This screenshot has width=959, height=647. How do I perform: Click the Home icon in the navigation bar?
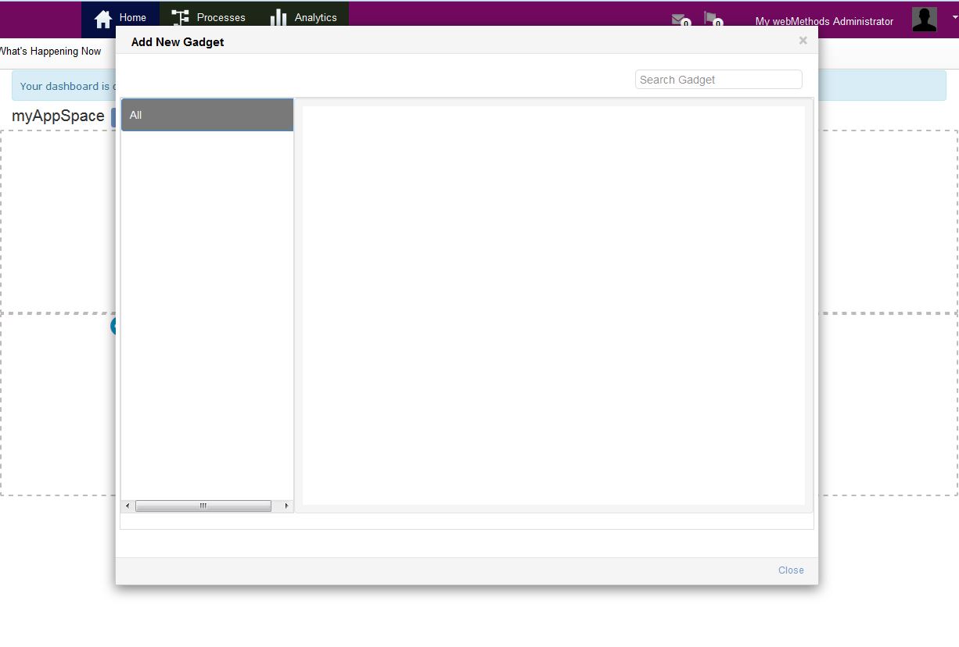(x=104, y=17)
